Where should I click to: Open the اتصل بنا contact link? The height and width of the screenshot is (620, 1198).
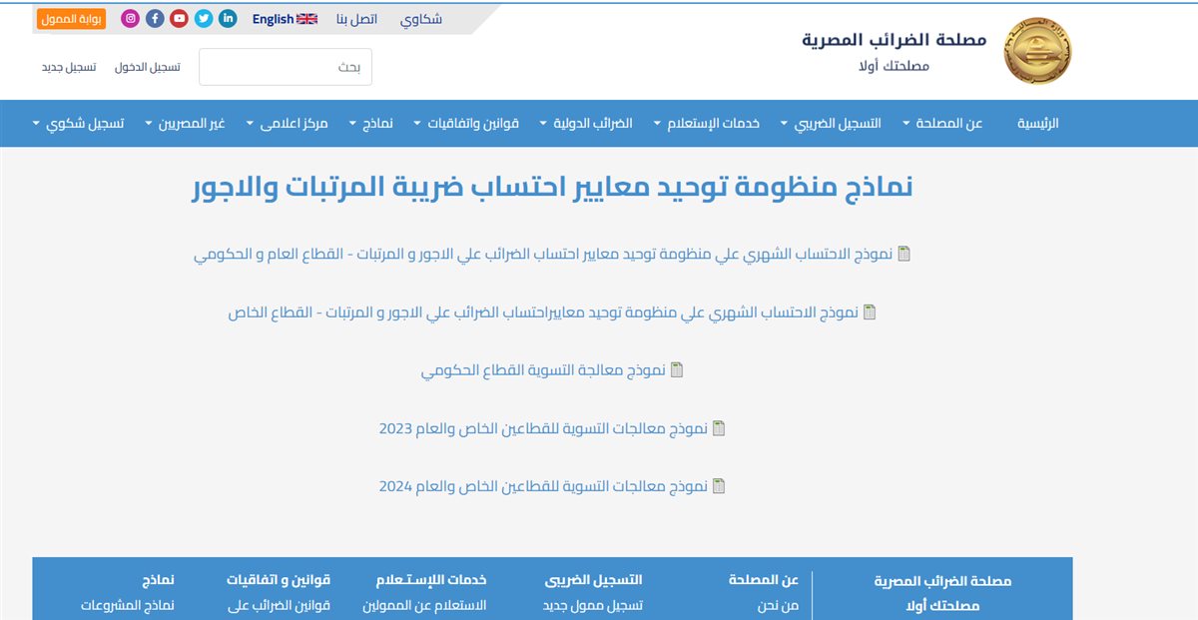tap(356, 19)
